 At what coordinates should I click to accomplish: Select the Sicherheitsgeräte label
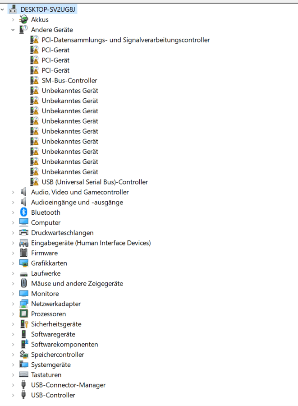click(56, 324)
